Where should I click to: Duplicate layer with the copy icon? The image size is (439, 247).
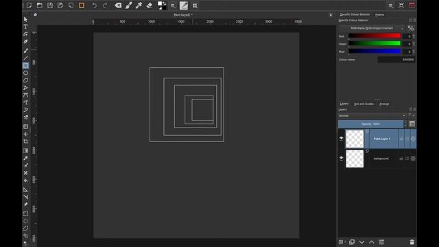pos(352,242)
